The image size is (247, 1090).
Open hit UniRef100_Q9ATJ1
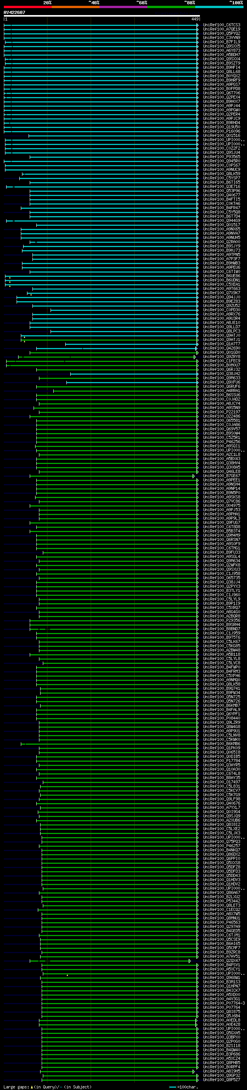tap(221, 340)
